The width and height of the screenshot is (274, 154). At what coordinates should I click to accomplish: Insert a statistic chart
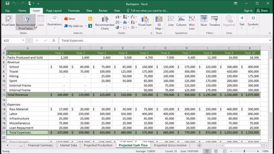pyautogui.click(x=126, y=22)
